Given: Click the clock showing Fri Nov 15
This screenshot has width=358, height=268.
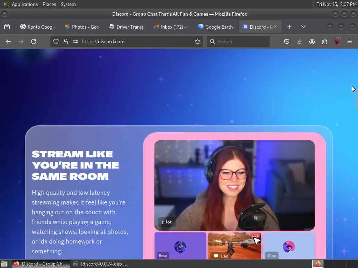Looking at the screenshot, I should 336,4.
